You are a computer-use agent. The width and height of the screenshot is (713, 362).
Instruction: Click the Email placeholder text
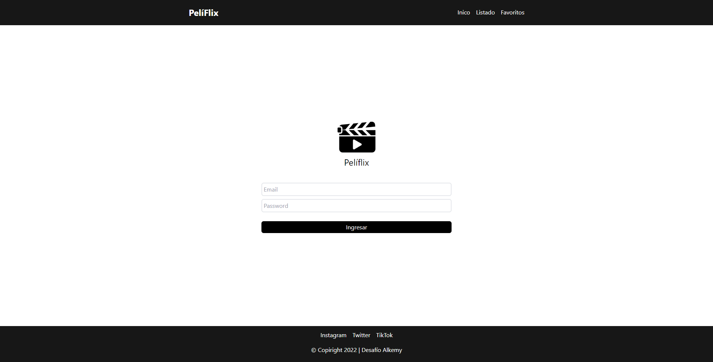tap(271, 190)
